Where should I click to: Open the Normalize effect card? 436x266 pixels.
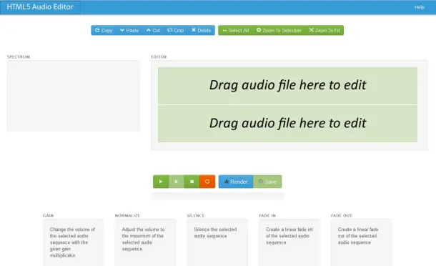tap(145, 242)
